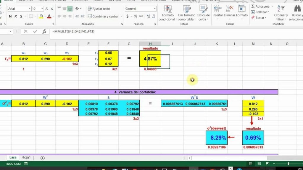
Task: Increase indent
Action: click(x=83, y=17)
